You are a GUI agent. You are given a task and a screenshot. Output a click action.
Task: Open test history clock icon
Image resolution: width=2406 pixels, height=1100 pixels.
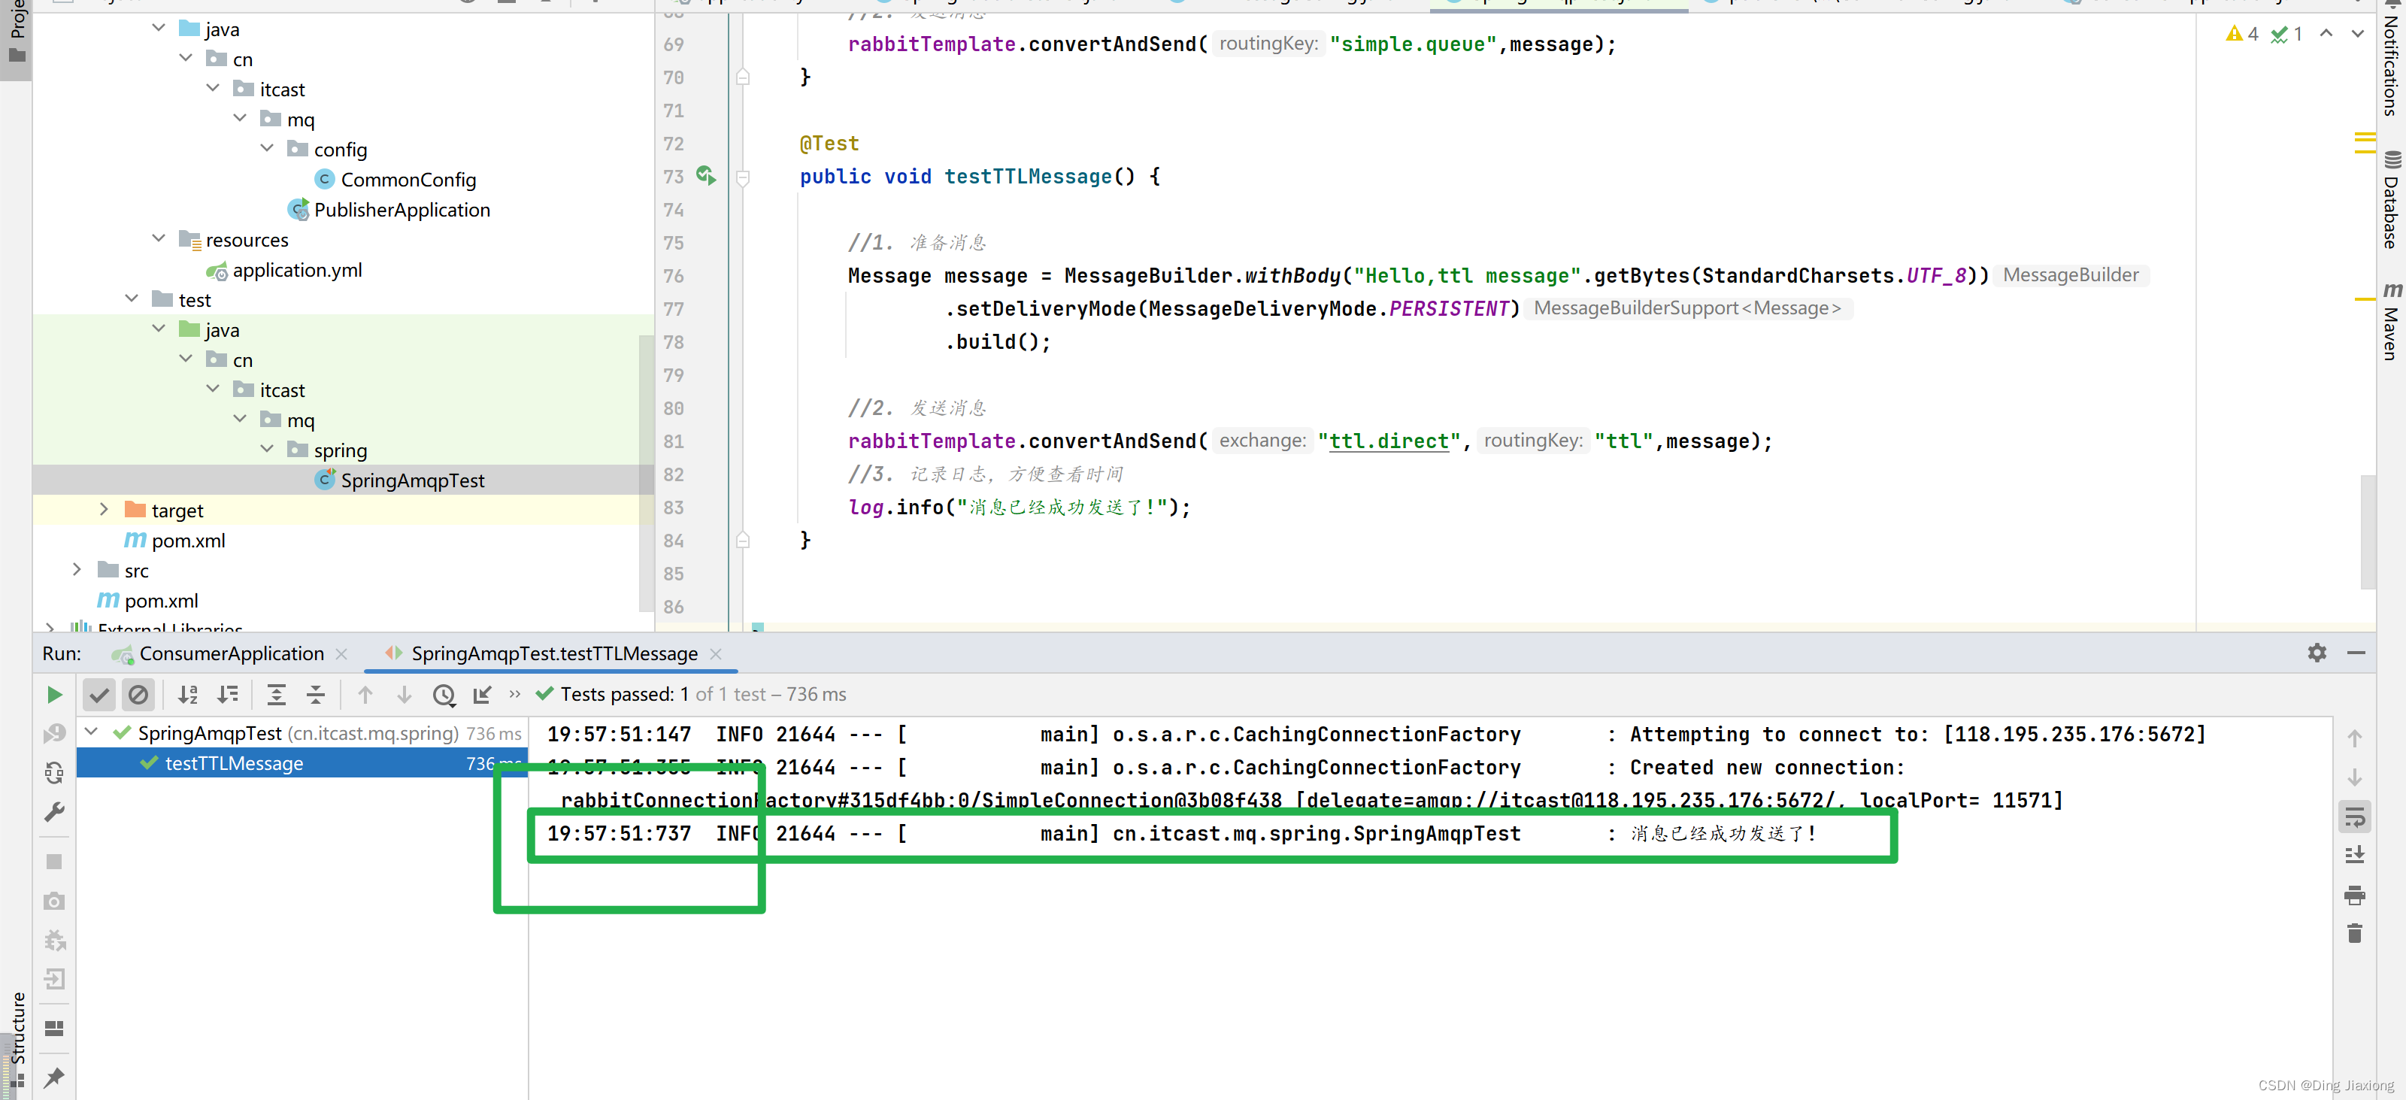coord(444,695)
